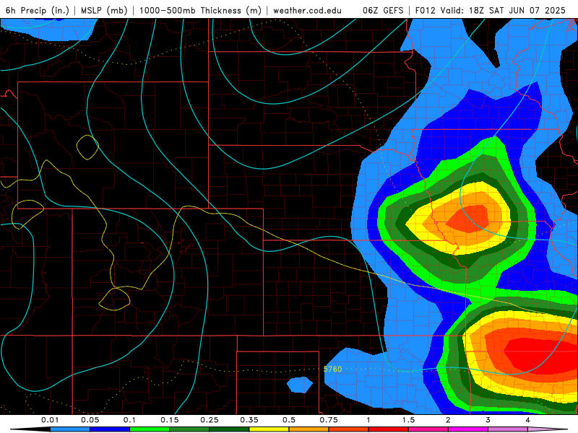Click the light purple 3 inch legend swatch
The width and height of the screenshot is (578, 433).
click(508, 429)
